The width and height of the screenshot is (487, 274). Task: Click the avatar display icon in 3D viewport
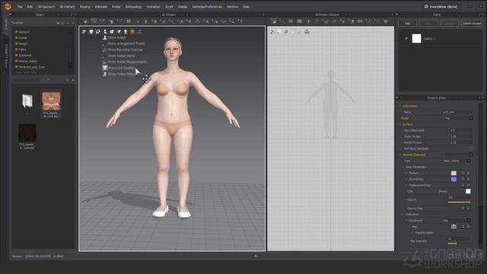(x=105, y=31)
